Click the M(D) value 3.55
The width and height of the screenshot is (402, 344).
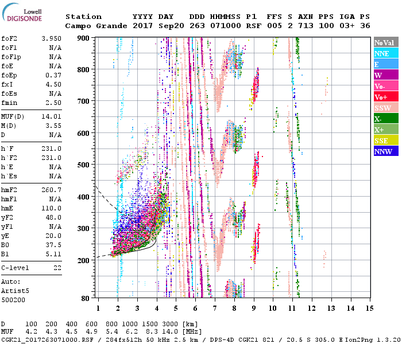pos(53,126)
